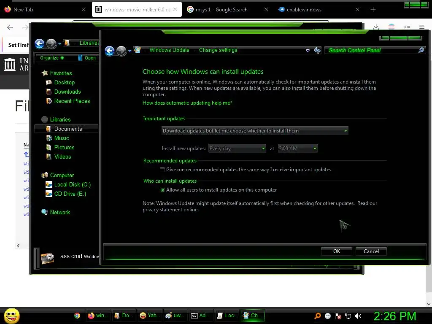
Task: Open the Firefox hamburger menu
Action: [x=422, y=27]
